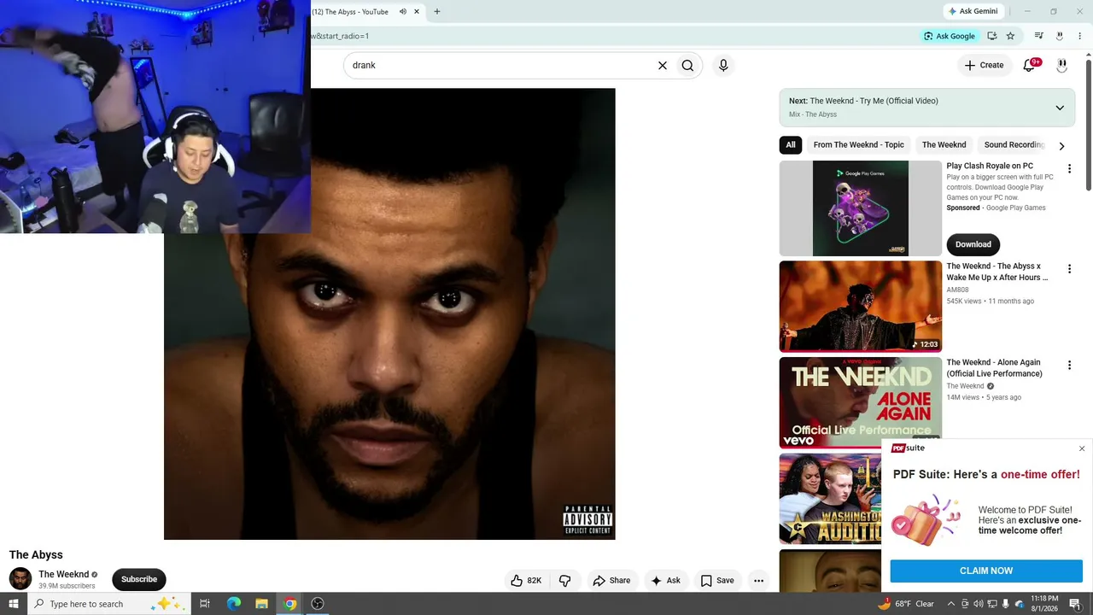The image size is (1093, 615).
Task: Click Ask Google in the address bar
Action: pyautogui.click(x=949, y=36)
